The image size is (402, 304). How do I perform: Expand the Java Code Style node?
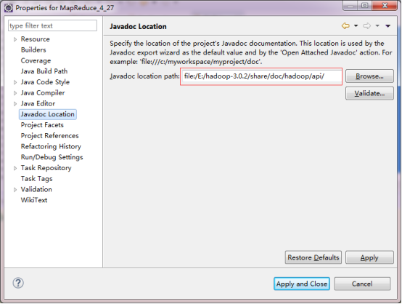click(x=15, y=82)
